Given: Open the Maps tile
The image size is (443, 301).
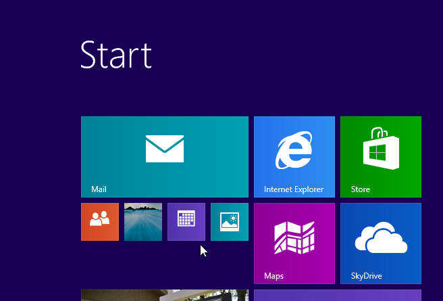Looking at the screenshot, I should [x=294, y=244].
